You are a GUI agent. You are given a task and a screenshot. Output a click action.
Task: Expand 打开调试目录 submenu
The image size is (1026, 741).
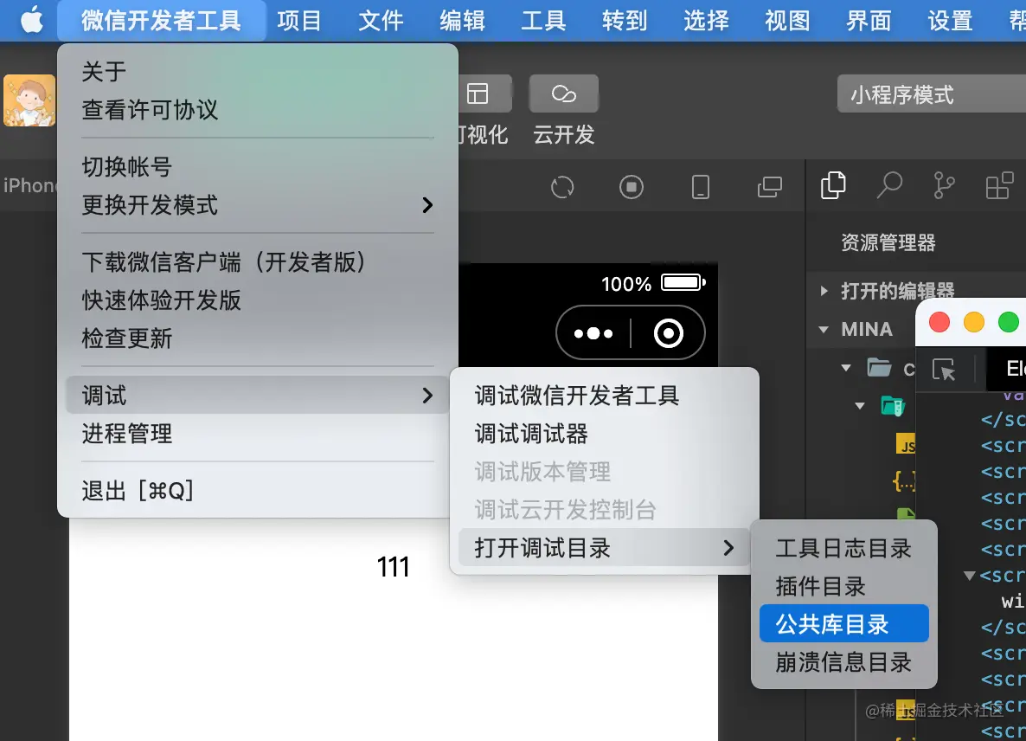pyautogui.click(x=605, y=547)
